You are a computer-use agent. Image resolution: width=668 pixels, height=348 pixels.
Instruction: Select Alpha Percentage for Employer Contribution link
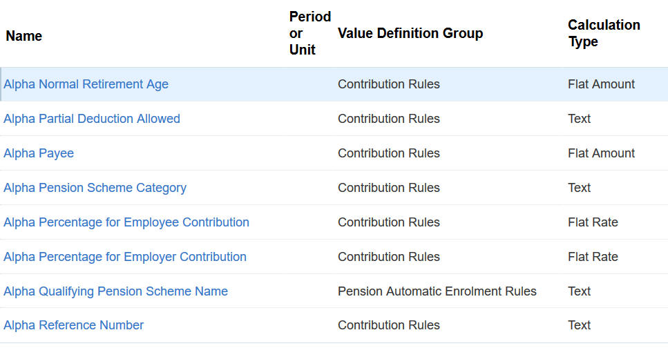click(x=125, y=257)
